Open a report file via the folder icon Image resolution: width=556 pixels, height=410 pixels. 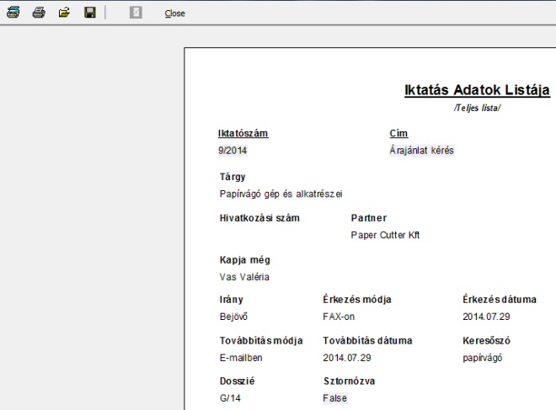(x=64, y=13)
